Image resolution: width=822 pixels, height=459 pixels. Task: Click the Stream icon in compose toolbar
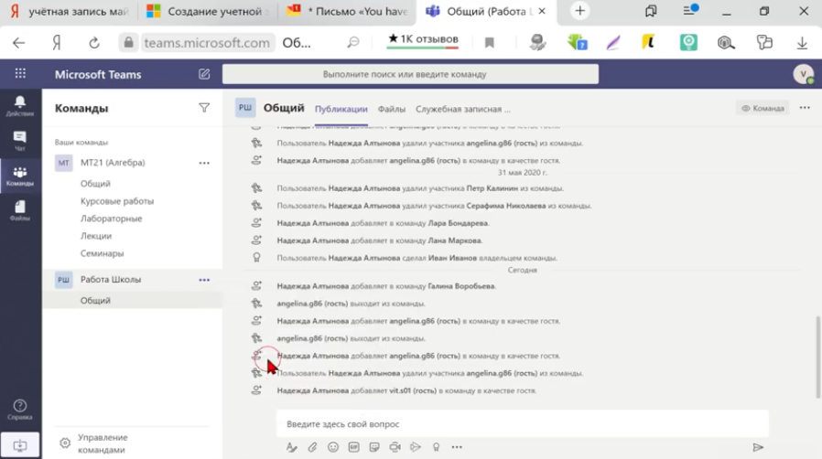point(416,447)
